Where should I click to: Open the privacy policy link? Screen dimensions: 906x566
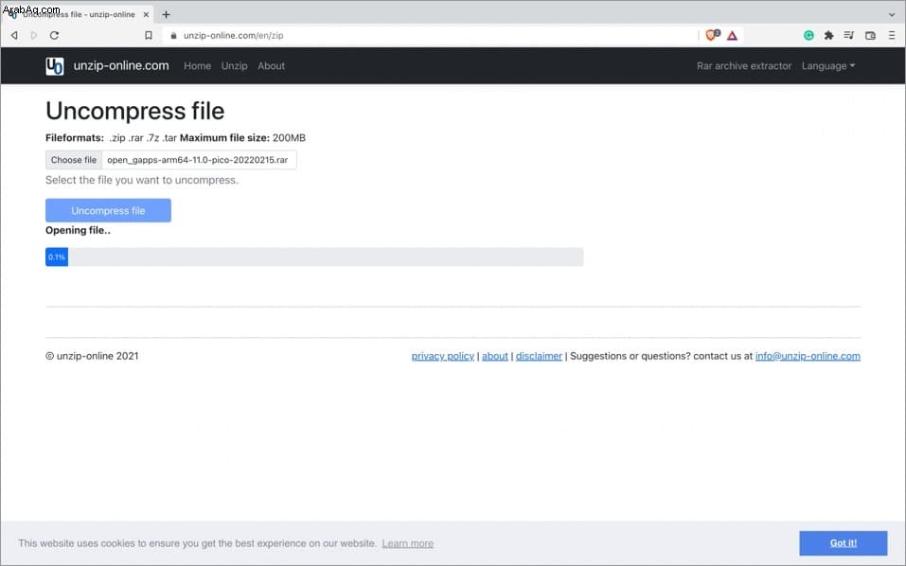click(x=443, y=356)
